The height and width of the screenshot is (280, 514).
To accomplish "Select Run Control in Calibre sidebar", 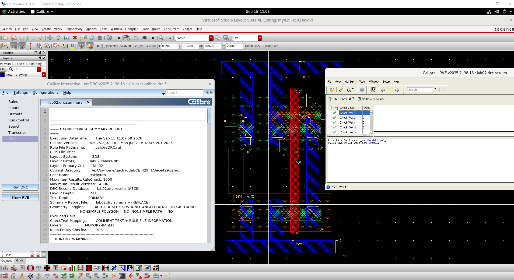I will [x=19, y=120].
